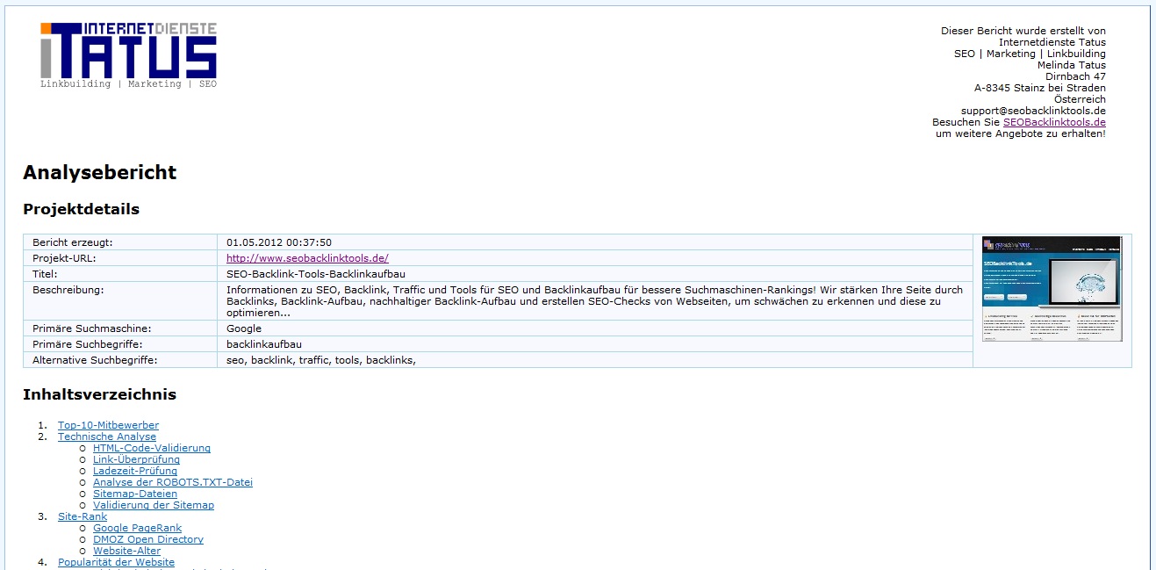Jump to Site-Rank section

[x=83, y=516]
